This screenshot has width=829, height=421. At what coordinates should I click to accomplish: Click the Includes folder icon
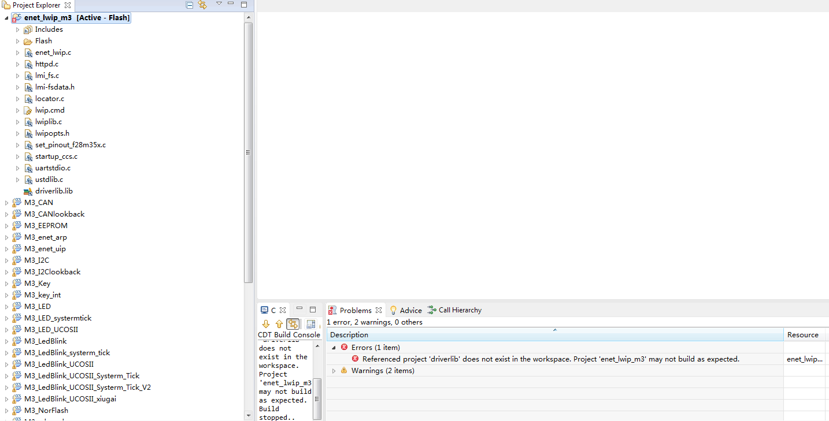pos(28,29)
